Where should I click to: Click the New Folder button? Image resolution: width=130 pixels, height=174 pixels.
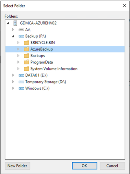pyautogui.click(x=18, y=166)
